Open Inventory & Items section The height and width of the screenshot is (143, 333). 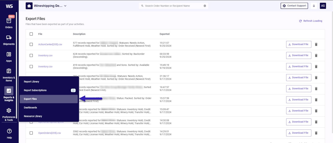click(9, 75)
